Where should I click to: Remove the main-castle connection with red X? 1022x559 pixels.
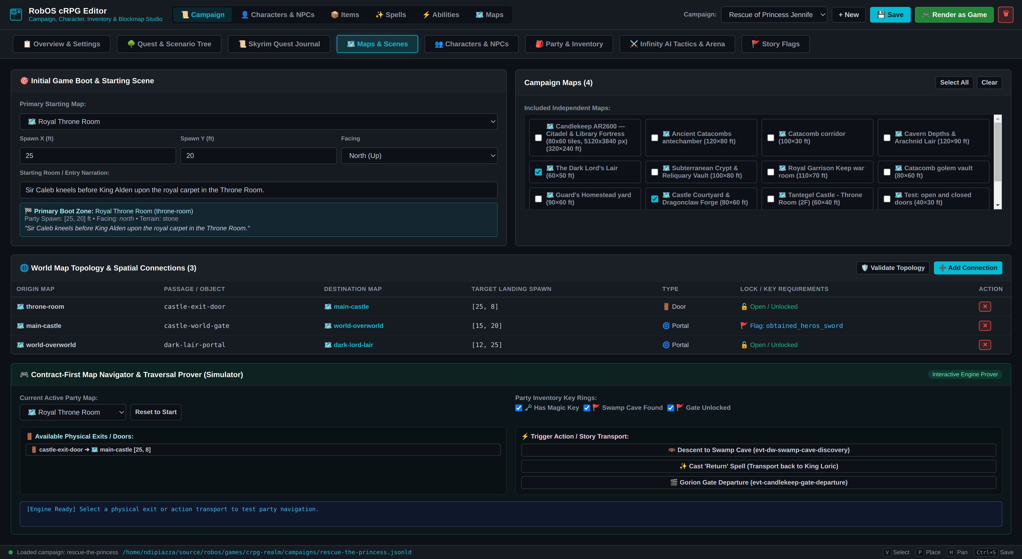984,326
